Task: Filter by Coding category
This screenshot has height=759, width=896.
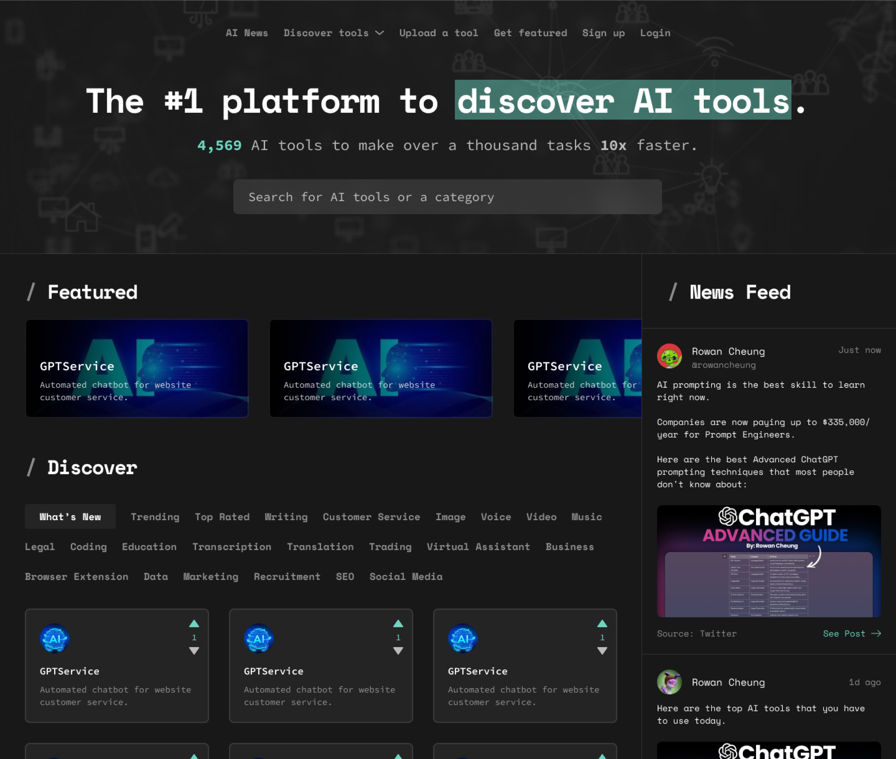Action: tap(88, 546)
